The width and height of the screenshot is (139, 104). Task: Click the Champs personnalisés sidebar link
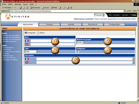click(x=12, y=52)
